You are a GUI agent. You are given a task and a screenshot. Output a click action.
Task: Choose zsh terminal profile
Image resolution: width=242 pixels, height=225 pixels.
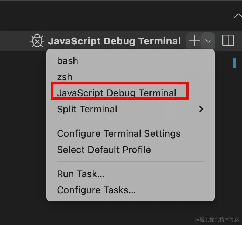(x=65, y=77)
